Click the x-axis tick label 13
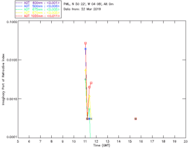 click(x=107, y=141)
